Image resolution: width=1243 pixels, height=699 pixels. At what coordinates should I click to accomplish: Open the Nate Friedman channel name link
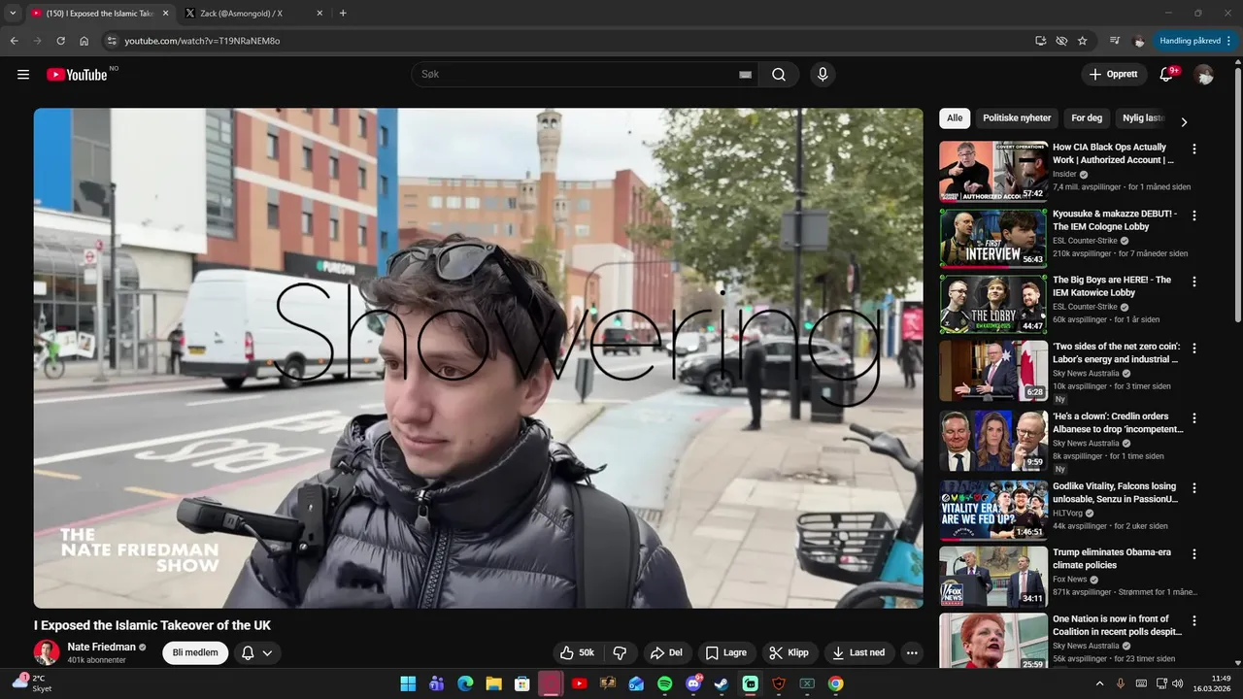pyautogui.click(x=101, y=648)
